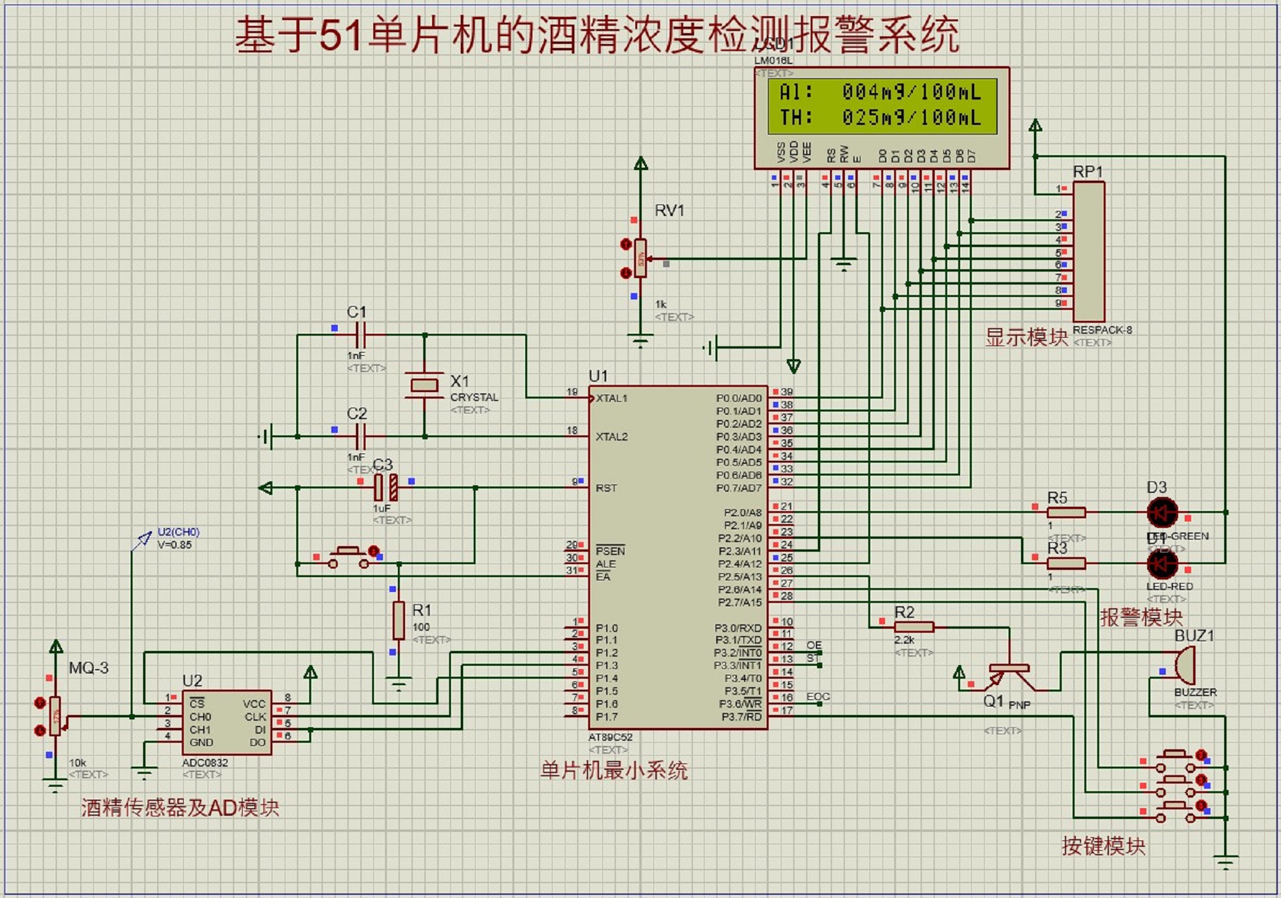Select electrolytic capacitor C3
Viewport: 1281px width, 898px height.
pos(386,488)
